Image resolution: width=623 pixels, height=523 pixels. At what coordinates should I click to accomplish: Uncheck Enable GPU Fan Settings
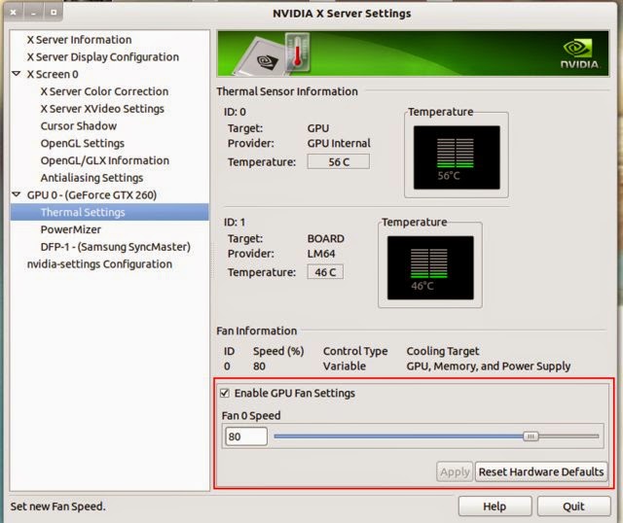click(225, 394)
